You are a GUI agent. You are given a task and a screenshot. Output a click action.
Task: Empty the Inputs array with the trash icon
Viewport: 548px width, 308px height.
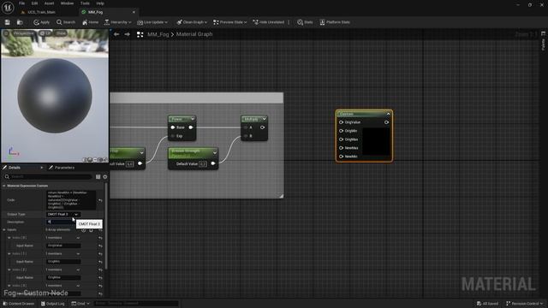click(92, 230)
